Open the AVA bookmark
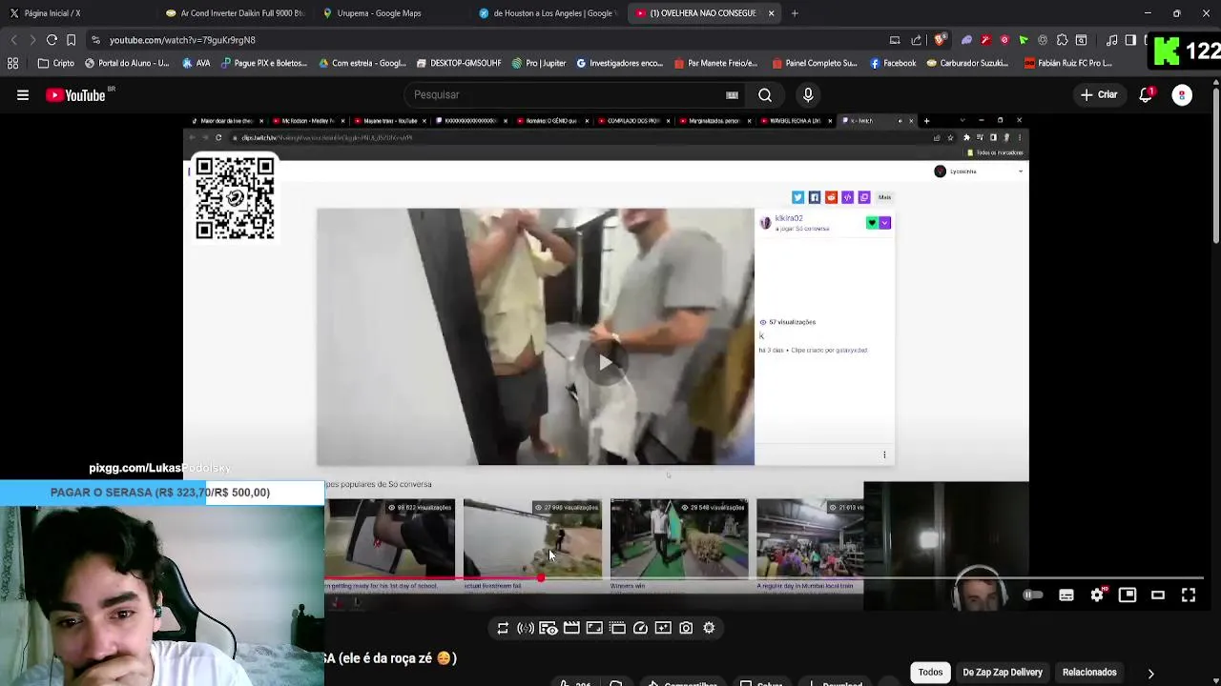1221x686 pixels. (196, 63)
